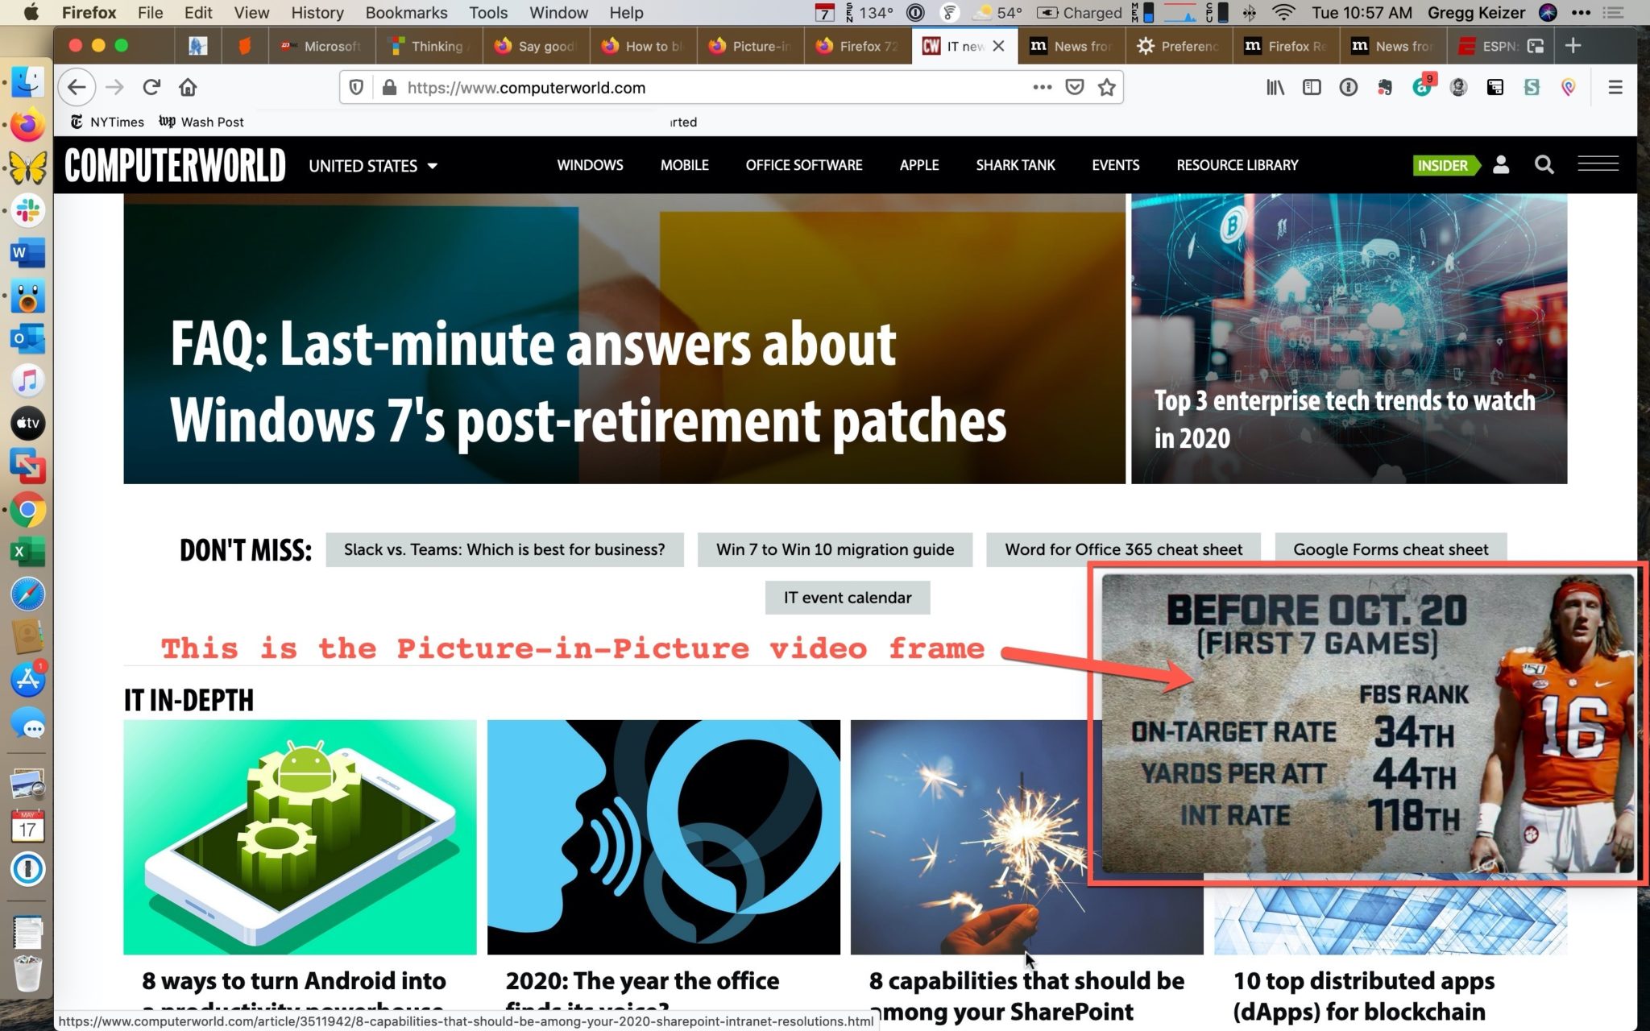Open the Firefox Library icon
This screenshot has width=1650, height=1031.
click(x=1275, y=87)
